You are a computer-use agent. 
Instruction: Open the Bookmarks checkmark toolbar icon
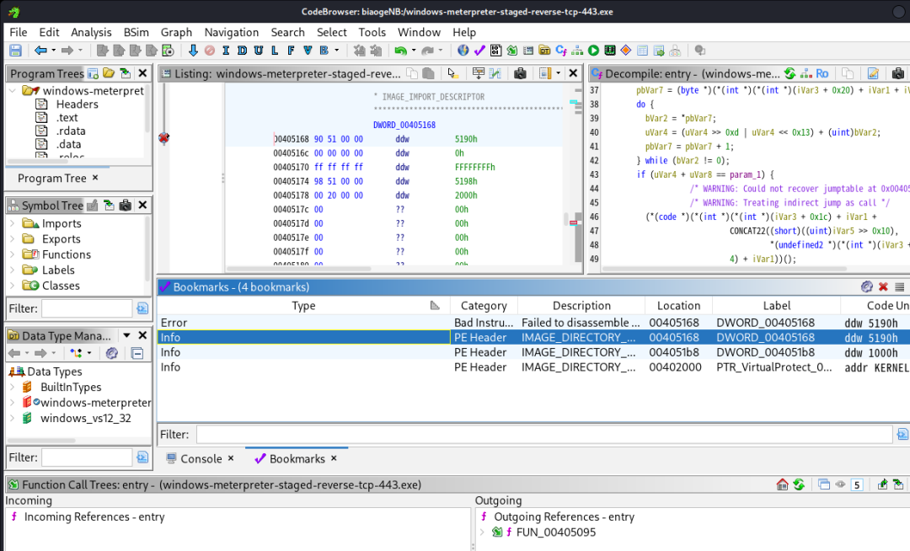pos(479,51)
